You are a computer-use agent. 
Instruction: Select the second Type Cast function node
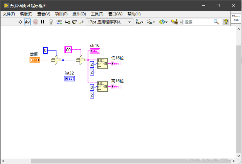(81, 60)
